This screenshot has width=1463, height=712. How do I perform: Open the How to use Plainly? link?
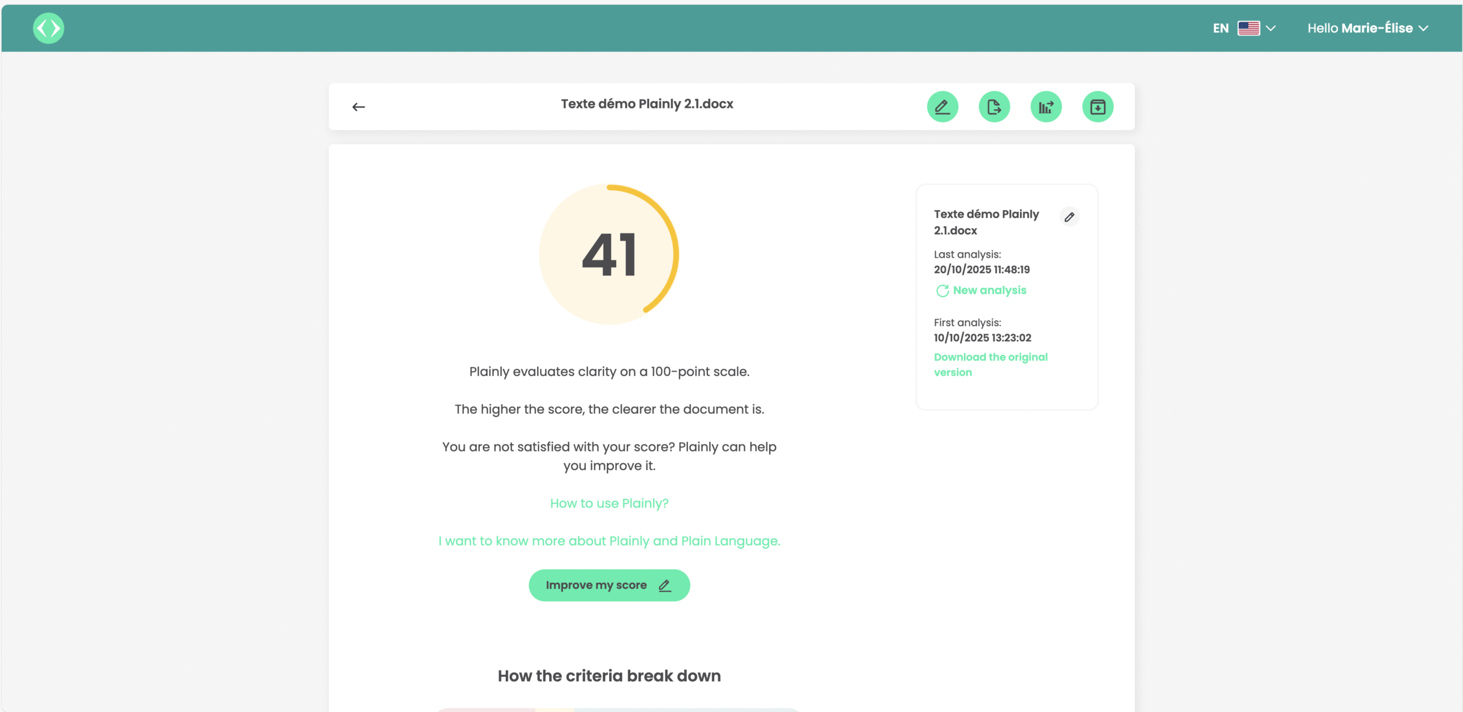609,503
